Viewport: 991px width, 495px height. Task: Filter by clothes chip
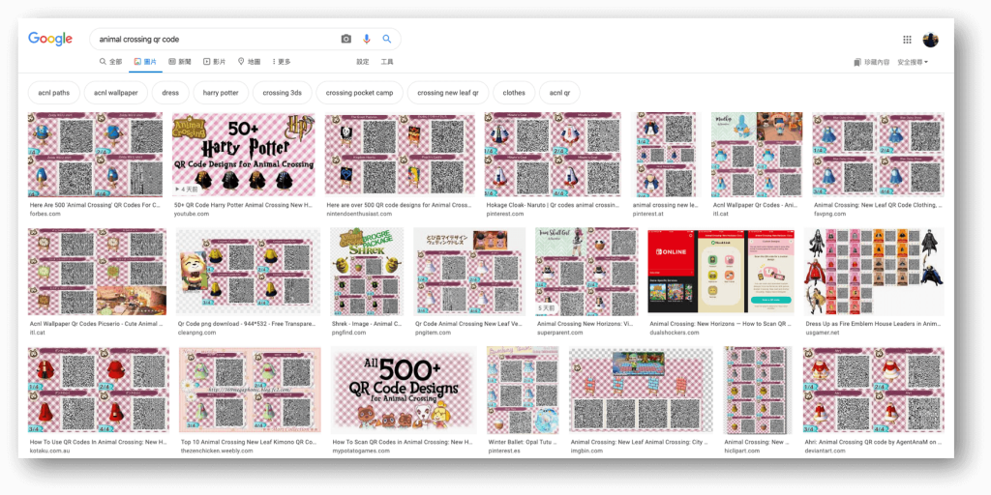tap(514, 93)
